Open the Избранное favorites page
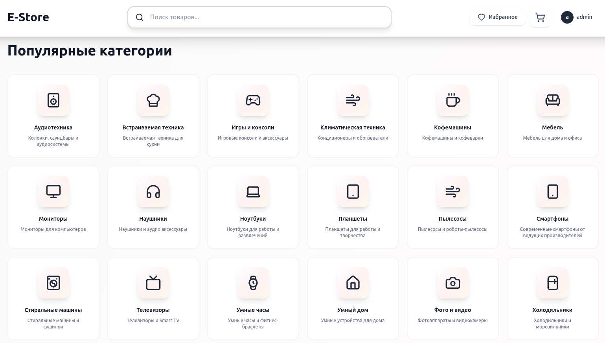This screenshot has height=343, width=605. [x=497, y=17]
